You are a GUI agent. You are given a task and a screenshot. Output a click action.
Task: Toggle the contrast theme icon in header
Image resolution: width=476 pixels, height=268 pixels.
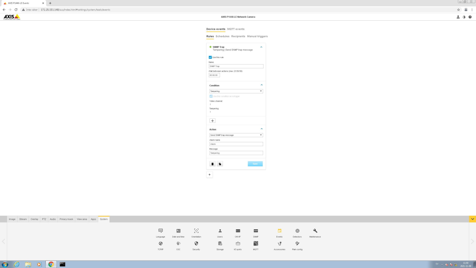point(464,17)
